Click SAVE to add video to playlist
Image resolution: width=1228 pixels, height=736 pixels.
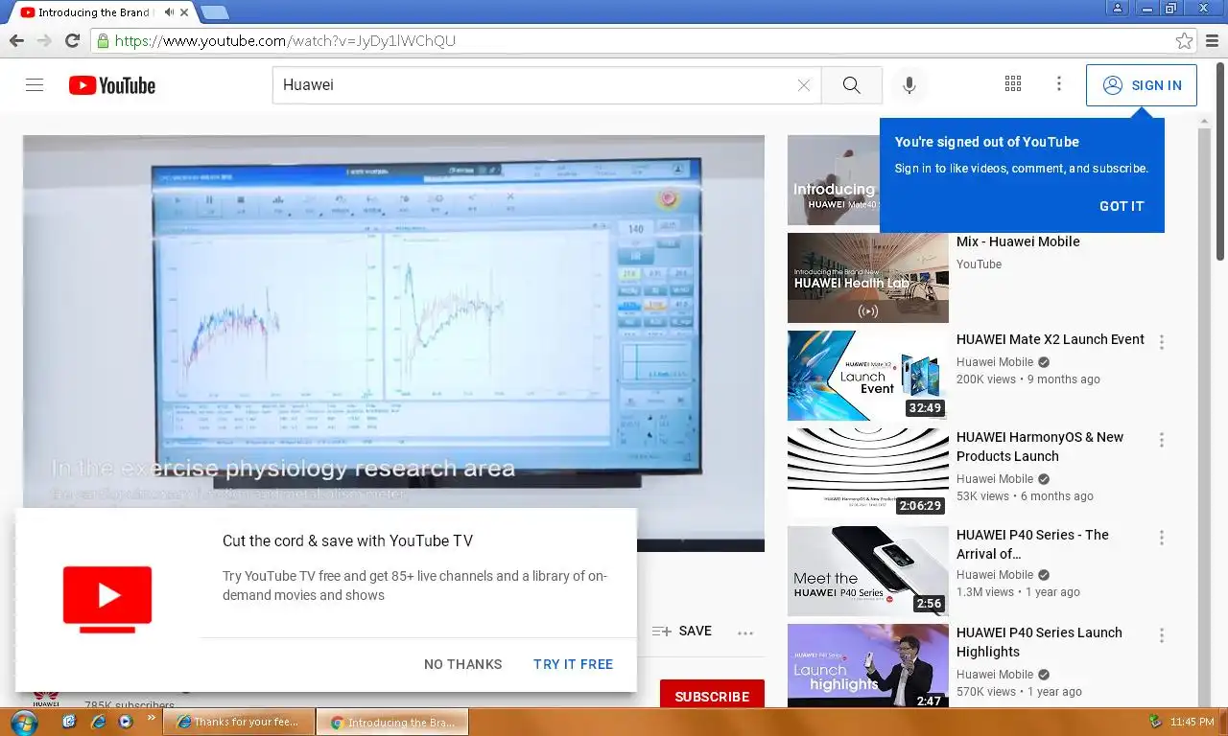tap(682, 632)
